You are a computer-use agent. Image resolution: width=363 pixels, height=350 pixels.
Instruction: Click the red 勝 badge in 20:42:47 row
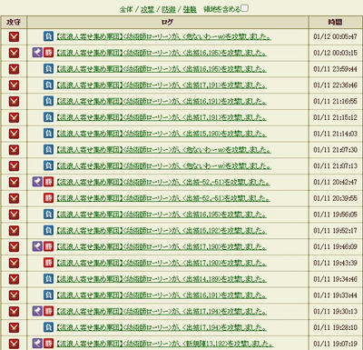coord(48,182)
